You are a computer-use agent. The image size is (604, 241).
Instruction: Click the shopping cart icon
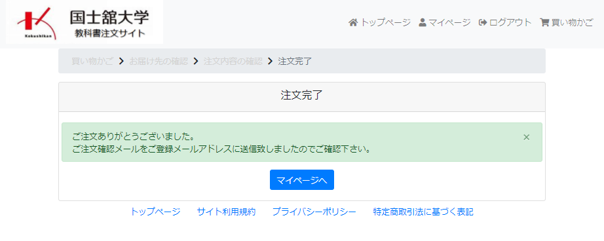[544, 23]
